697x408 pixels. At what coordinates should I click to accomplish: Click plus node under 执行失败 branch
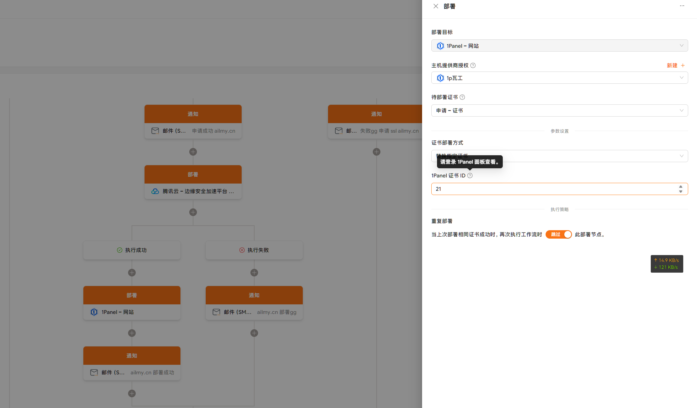(254, 273)
